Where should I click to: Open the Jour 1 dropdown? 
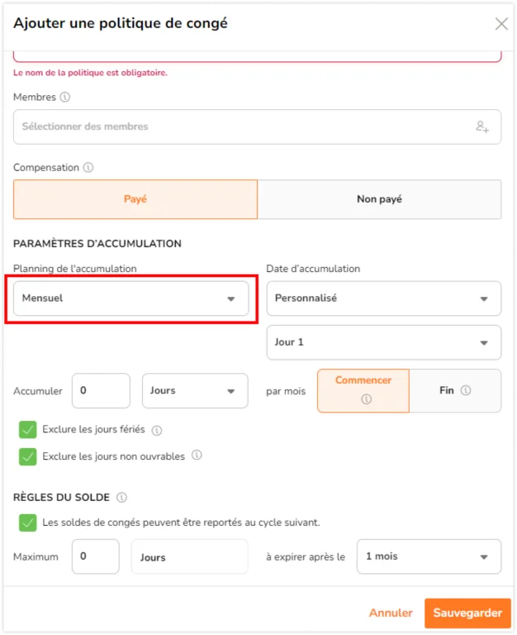(384, 342)
